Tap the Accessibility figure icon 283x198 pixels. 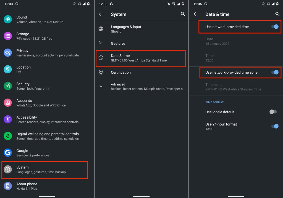coord(8,119)
